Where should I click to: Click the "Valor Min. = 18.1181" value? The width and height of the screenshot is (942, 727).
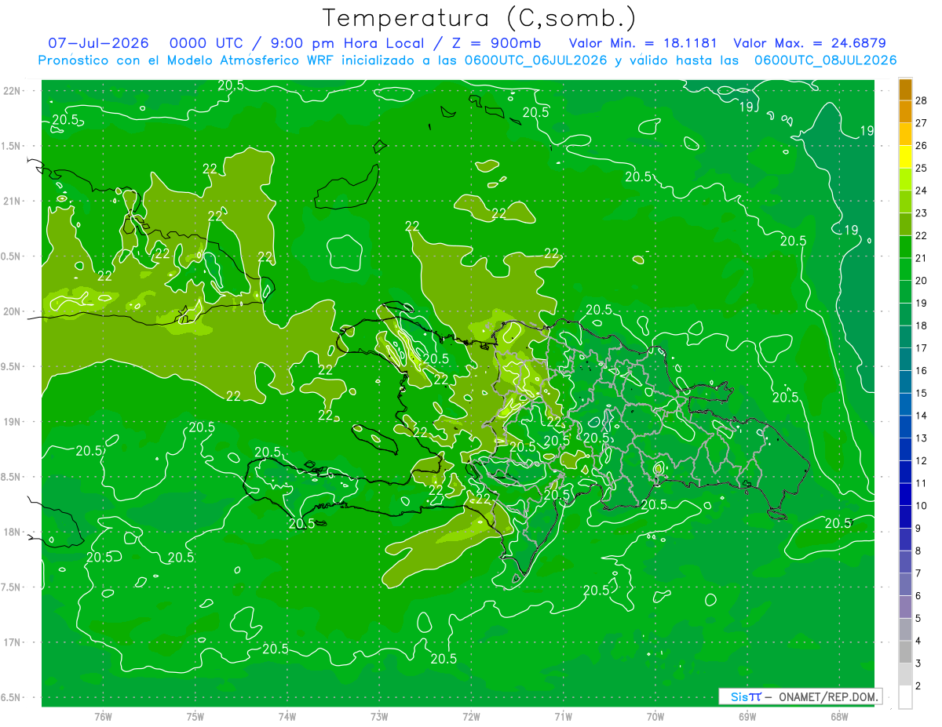point(641,43)
